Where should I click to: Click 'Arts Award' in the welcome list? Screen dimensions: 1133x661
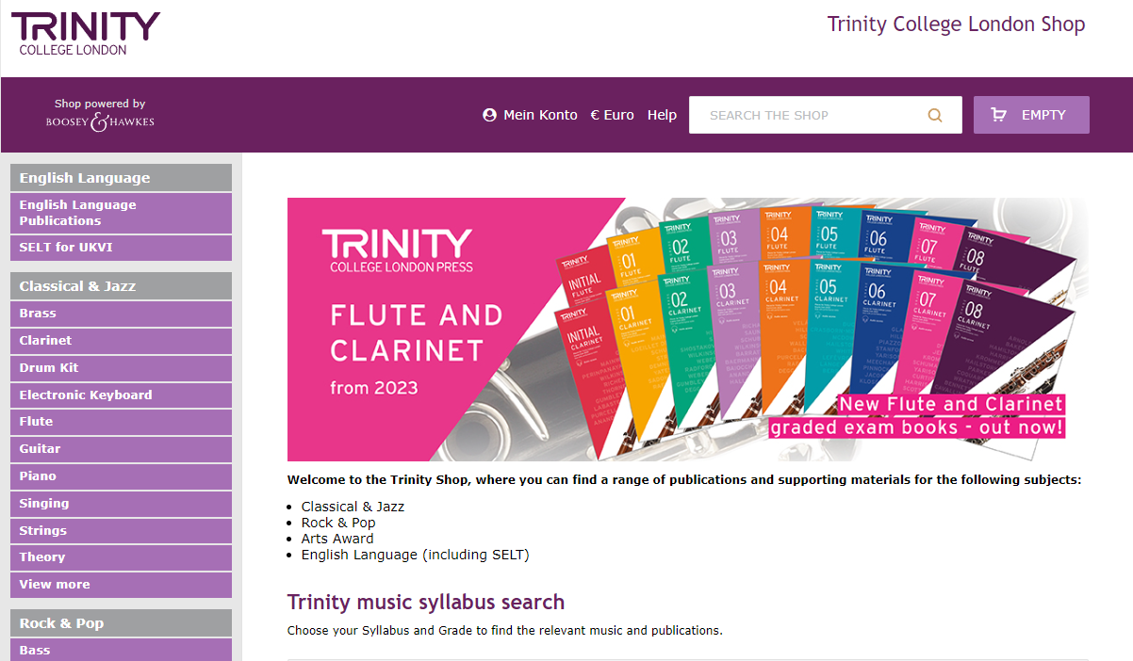[x=337, y=539]
